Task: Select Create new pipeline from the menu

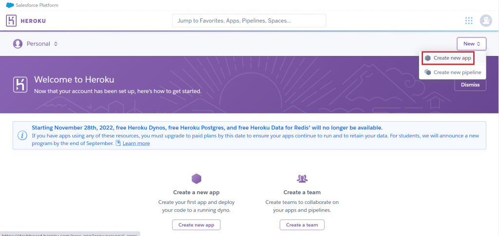Action: click(x=453, y=73)
